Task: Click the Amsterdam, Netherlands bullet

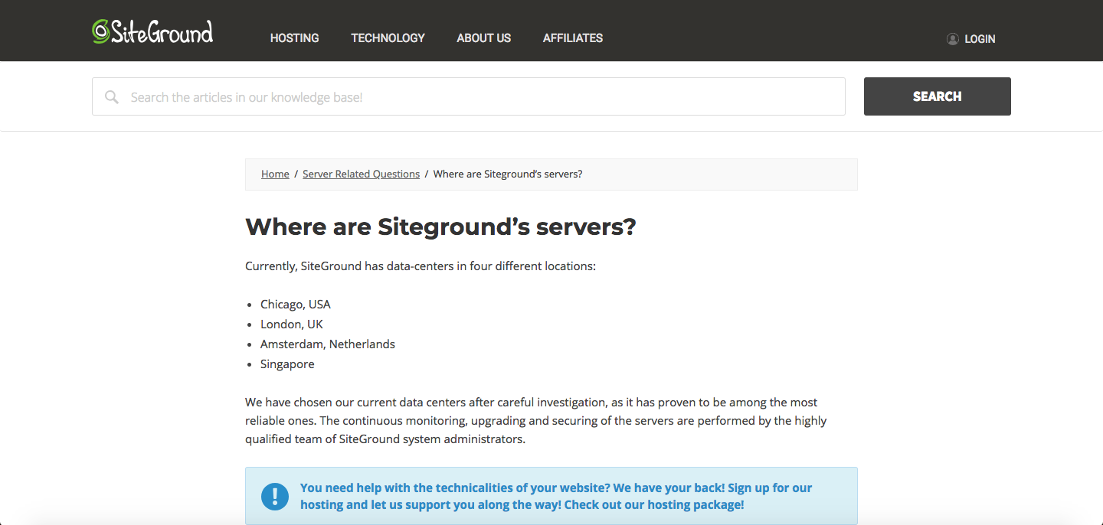Action: tap(328, 344)
